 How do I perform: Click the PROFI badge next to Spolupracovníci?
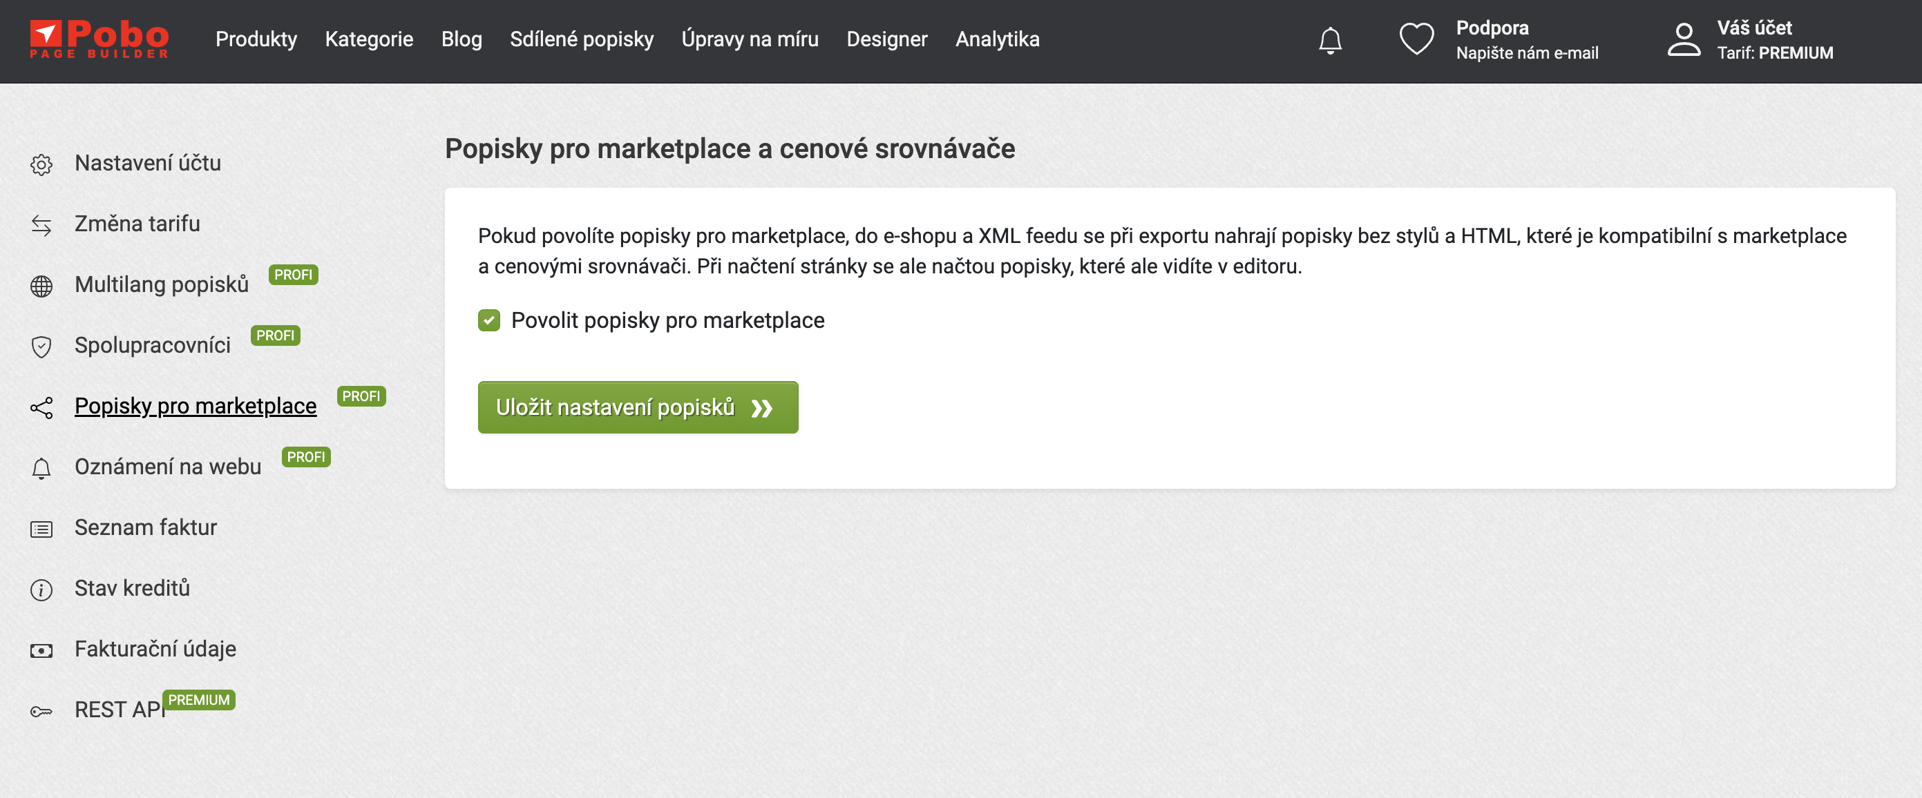[276, 335]
